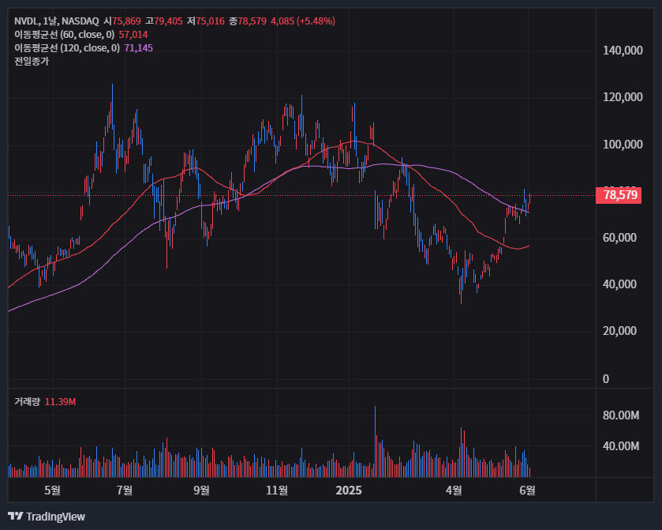Select the 거래량 volume legend label

pyautogui.click(x=27, y=401)
